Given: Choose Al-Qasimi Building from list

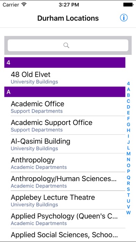Looking at the screenshot, I should [x=65, y=144].
